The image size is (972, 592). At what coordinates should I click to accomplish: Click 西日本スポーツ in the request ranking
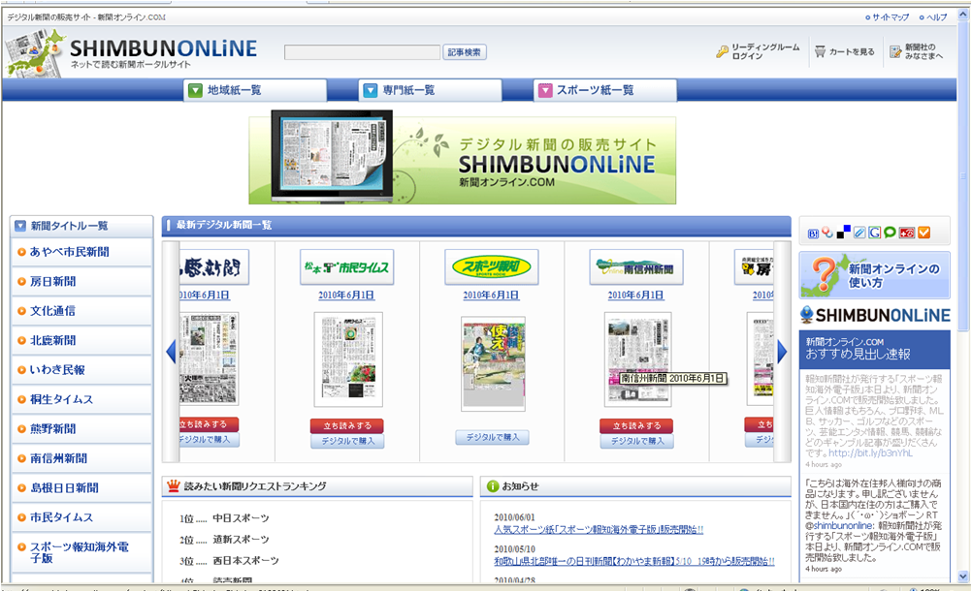click(x=245, y=561)
